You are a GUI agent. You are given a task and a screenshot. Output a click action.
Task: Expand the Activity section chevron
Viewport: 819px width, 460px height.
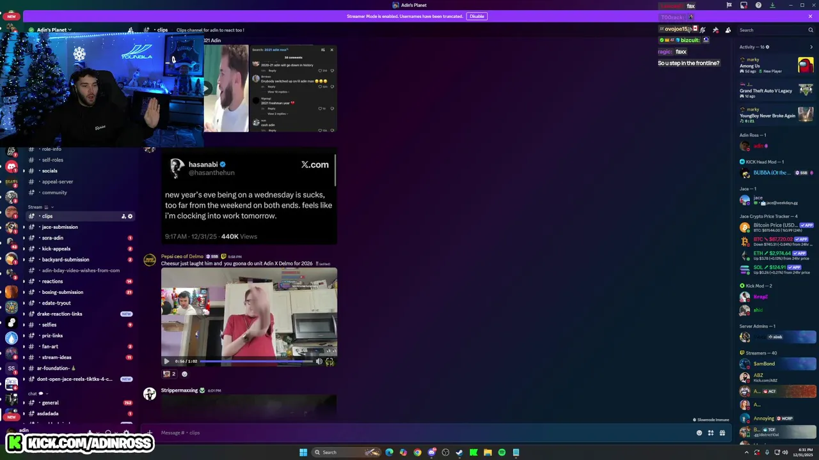click(x=811, y=47)
